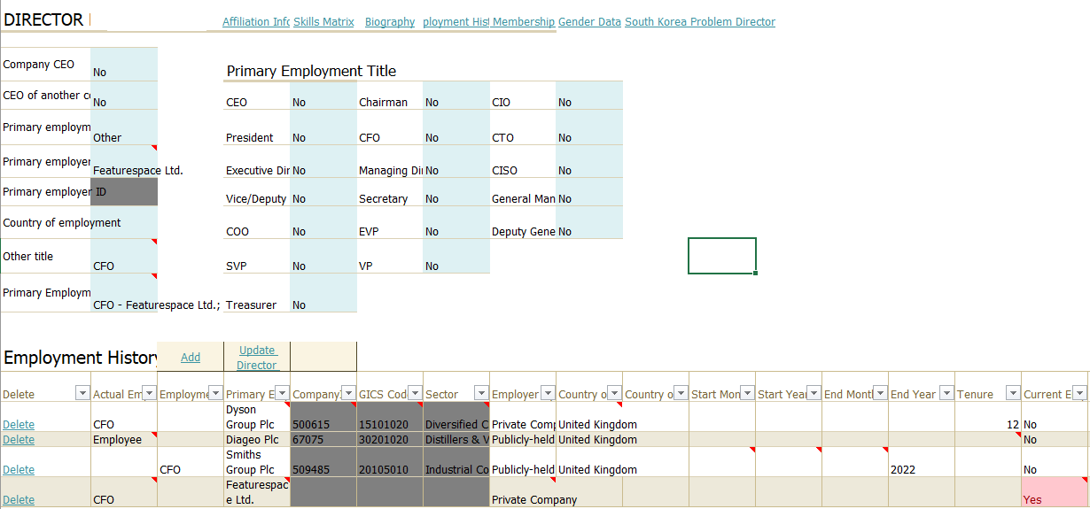
Task: Open the Start Mon column filter dropdown
Action: pos(747,394)
